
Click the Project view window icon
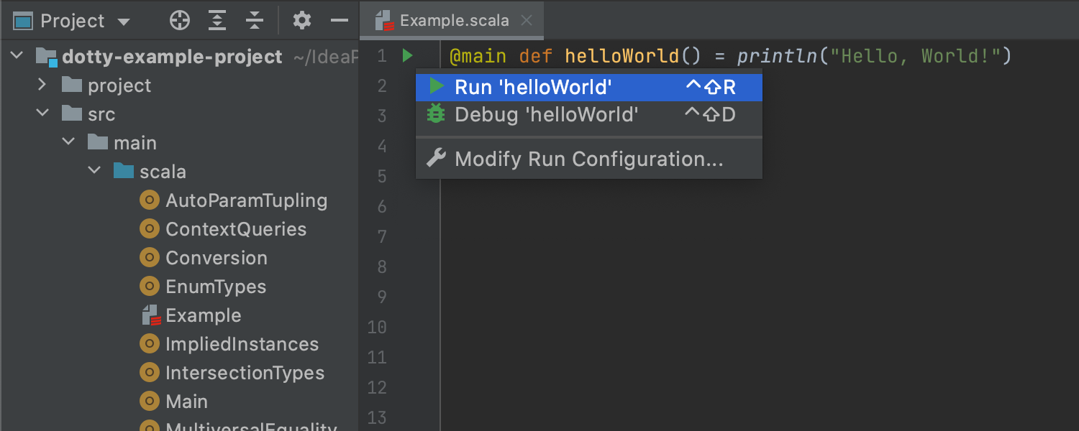tap(23, 21)
